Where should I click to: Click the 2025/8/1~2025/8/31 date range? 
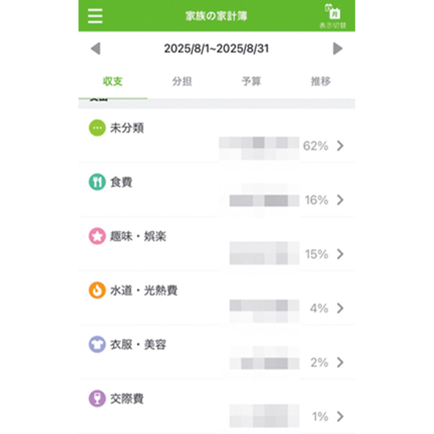pos(216,49)
